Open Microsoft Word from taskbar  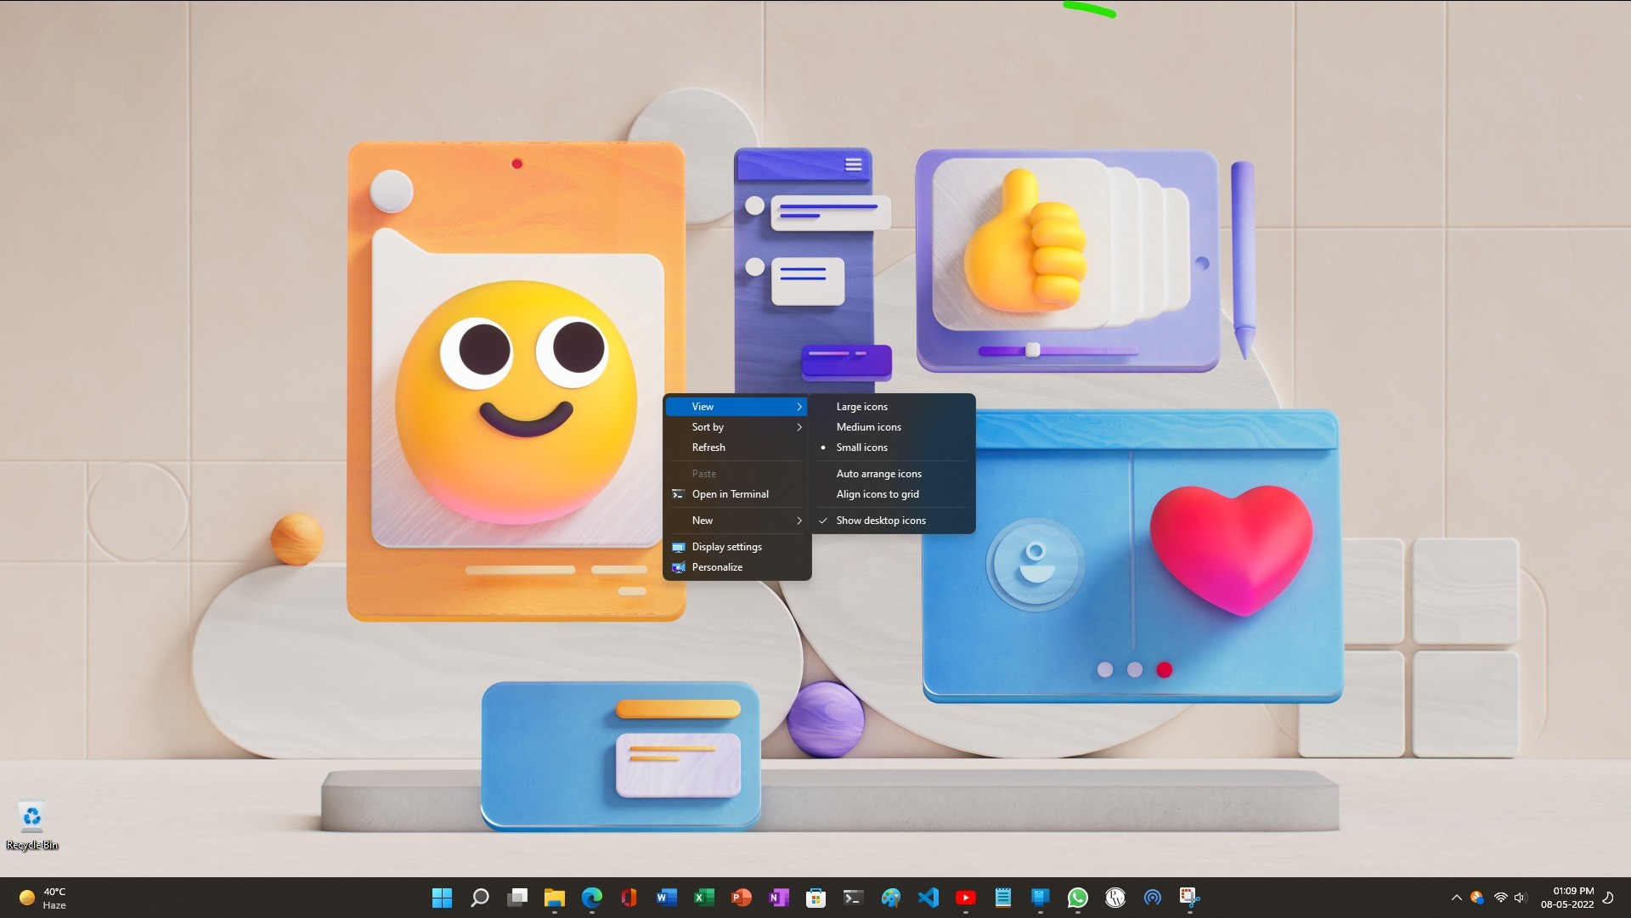pyautogui.click(x=666, y=898)
